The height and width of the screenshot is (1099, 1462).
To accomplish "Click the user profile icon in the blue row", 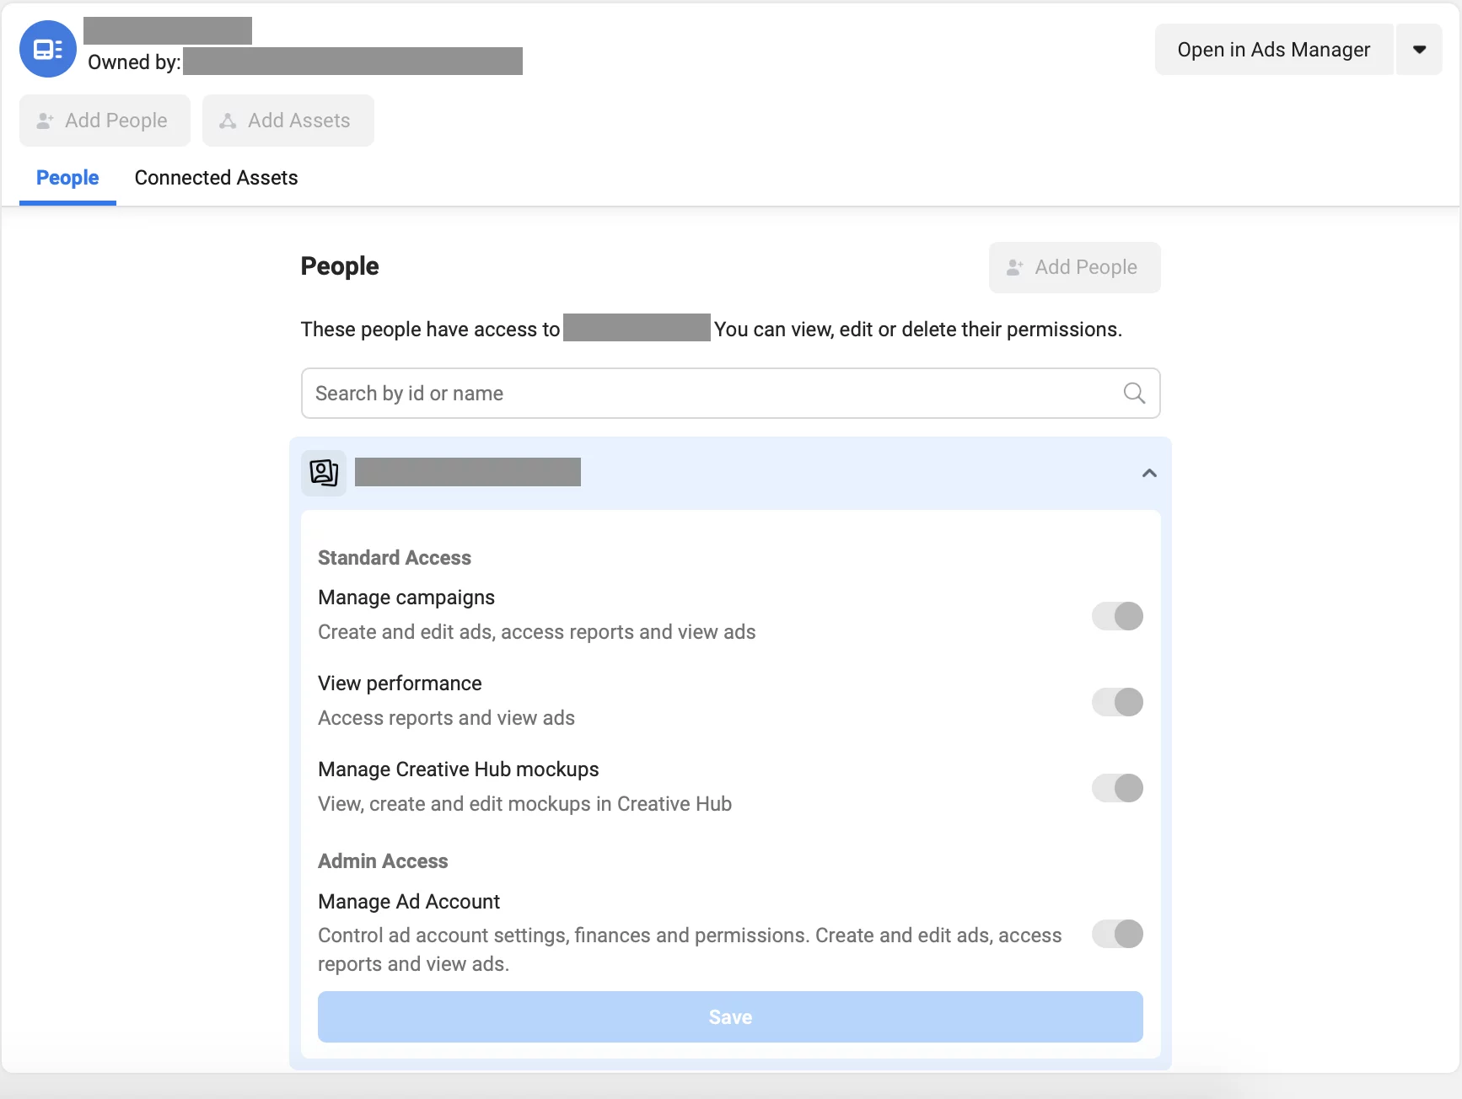I will 324,473.
